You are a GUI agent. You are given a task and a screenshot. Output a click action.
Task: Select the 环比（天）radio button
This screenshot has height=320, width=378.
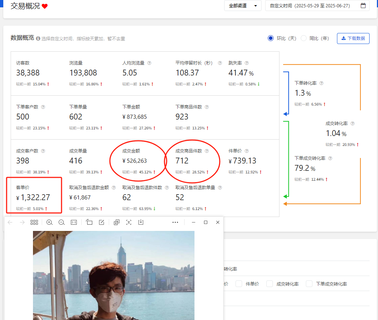click(x=271, y=38)
